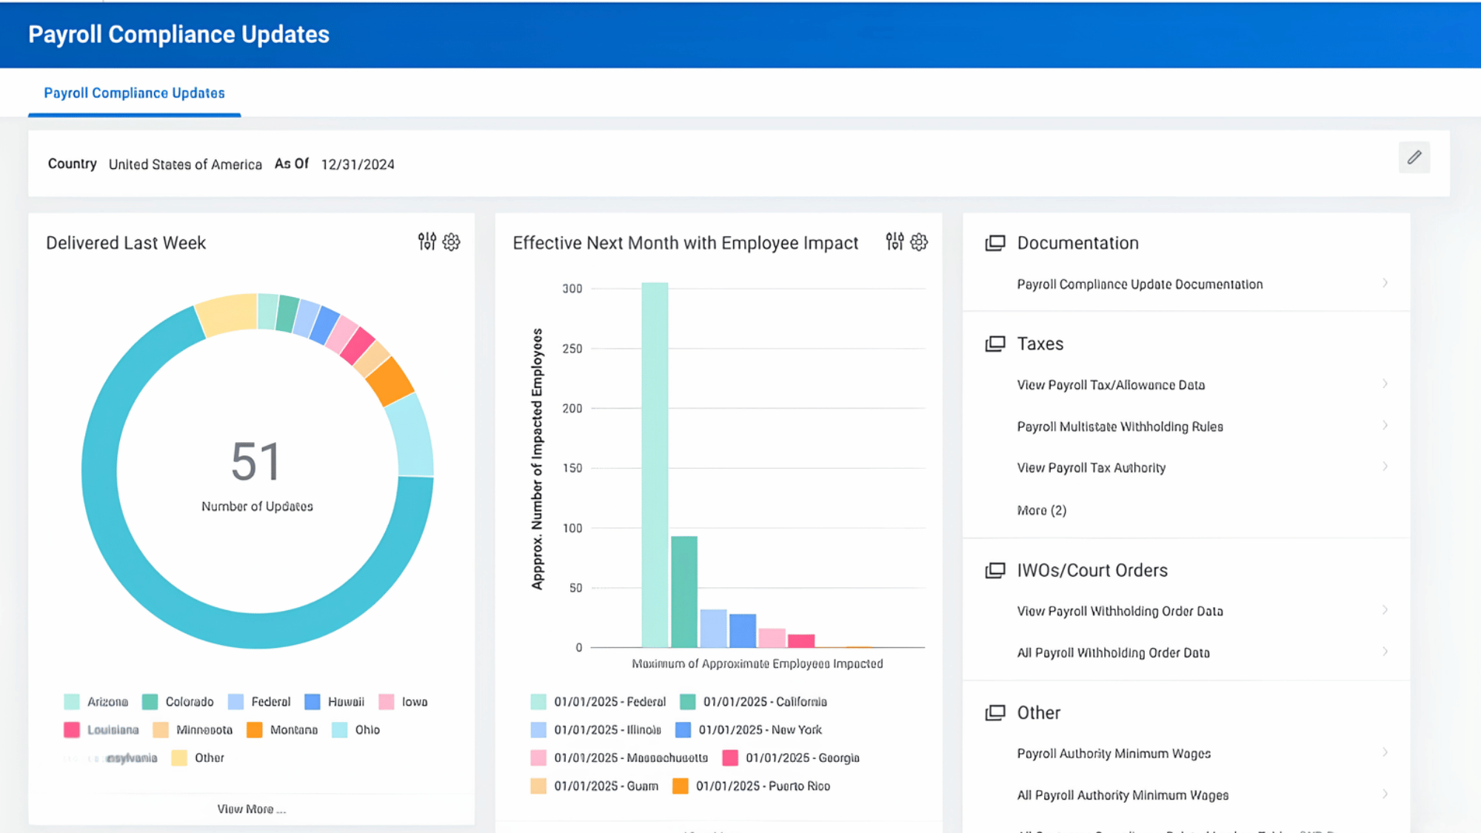The height and width of the screenshot is (833, 1481).
Task: Click the Delivered Last Week card title
Action: tap(126, 243)
